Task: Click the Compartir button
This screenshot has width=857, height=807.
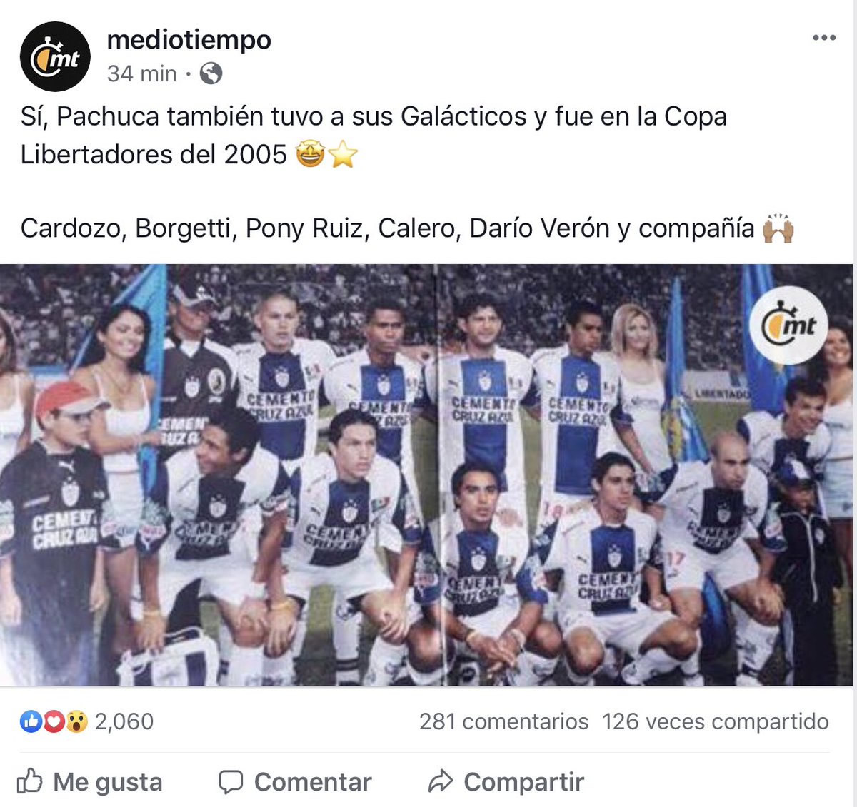Action: coord(506,782)
